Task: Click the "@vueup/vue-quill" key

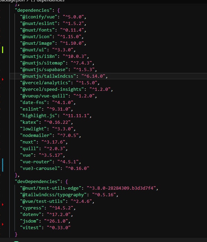Action: 44,96
